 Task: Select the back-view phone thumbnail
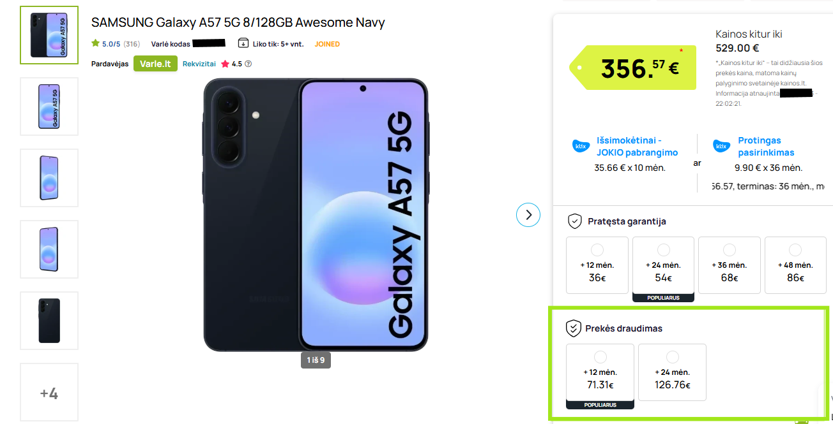click(x=49, y=321)
